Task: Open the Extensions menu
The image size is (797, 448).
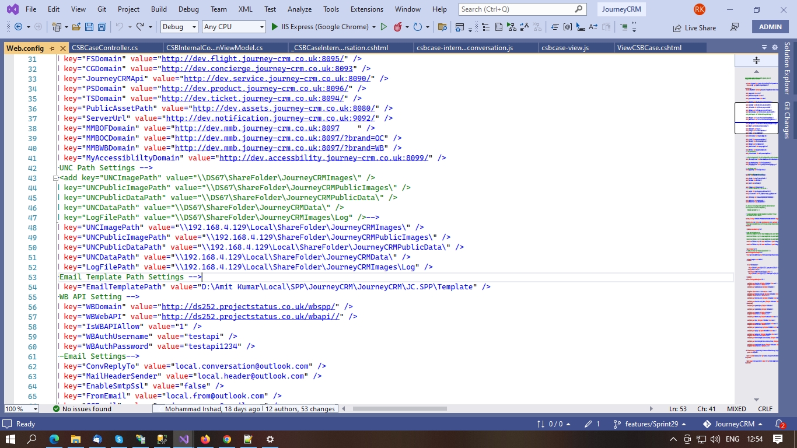Action: [x=367, y=9]
